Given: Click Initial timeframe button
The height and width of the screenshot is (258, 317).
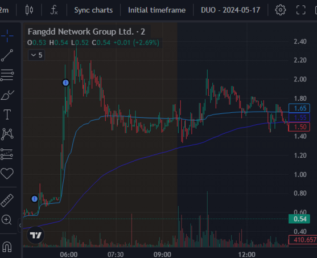Looking at the screenshot, I should pyautogui.click(x=157, y=10).
